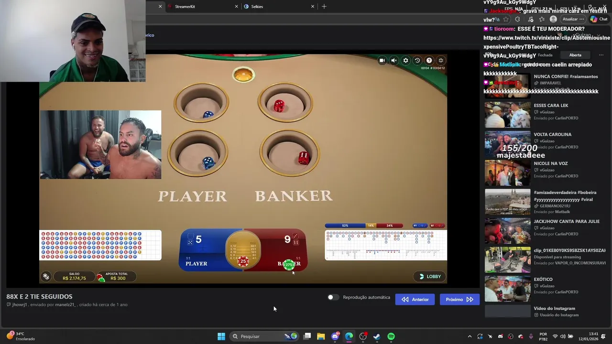Viewport: 612px width, 344px height.
Task: Open Microsoft Edge from the taskbar
Action: click(x=349, y=336)
